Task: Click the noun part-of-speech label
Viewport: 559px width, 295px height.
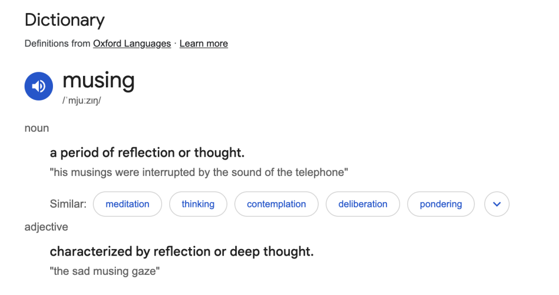Action: [x=37, y=128]
